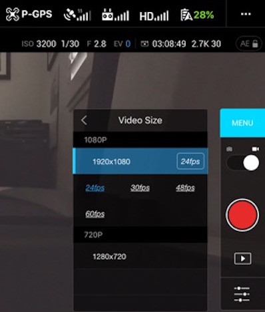
Task: Open the HD video link signal status
Action: point(154,16)
